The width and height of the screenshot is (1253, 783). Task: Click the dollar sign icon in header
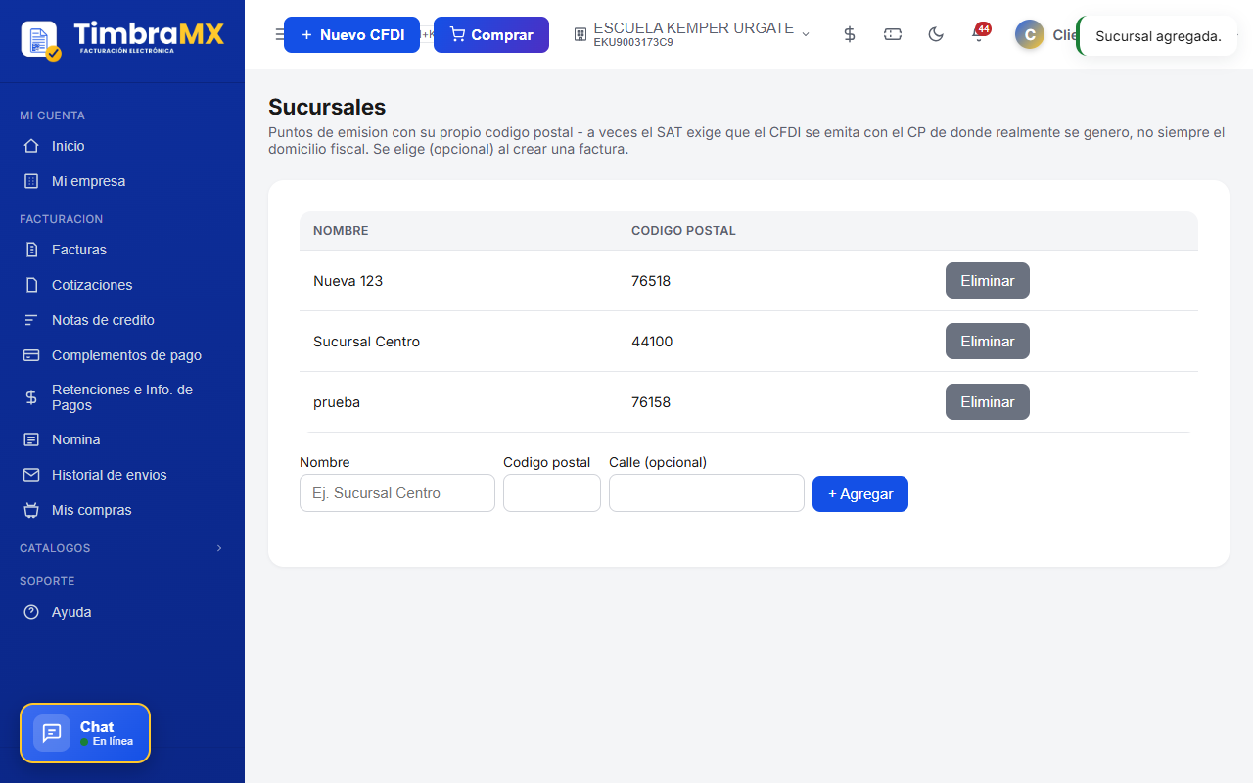tap(850, 34)
